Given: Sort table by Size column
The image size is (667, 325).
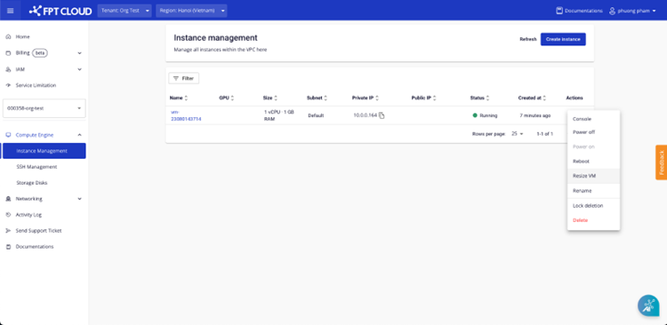Looking at the screenshot, I should pos(276,99).
